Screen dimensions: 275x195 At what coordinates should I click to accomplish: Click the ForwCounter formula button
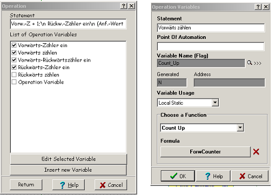point(205,152)
